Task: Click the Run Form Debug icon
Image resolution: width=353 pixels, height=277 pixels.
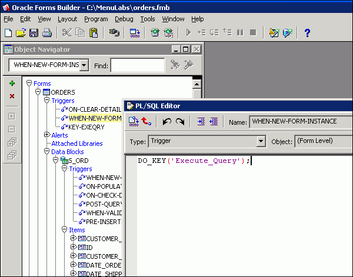Action: [169, 33]
